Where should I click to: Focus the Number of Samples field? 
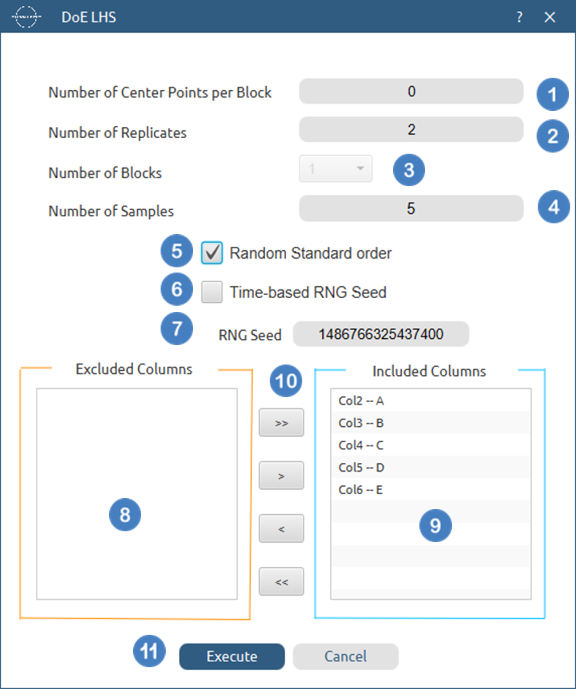[x=411, y=209]
